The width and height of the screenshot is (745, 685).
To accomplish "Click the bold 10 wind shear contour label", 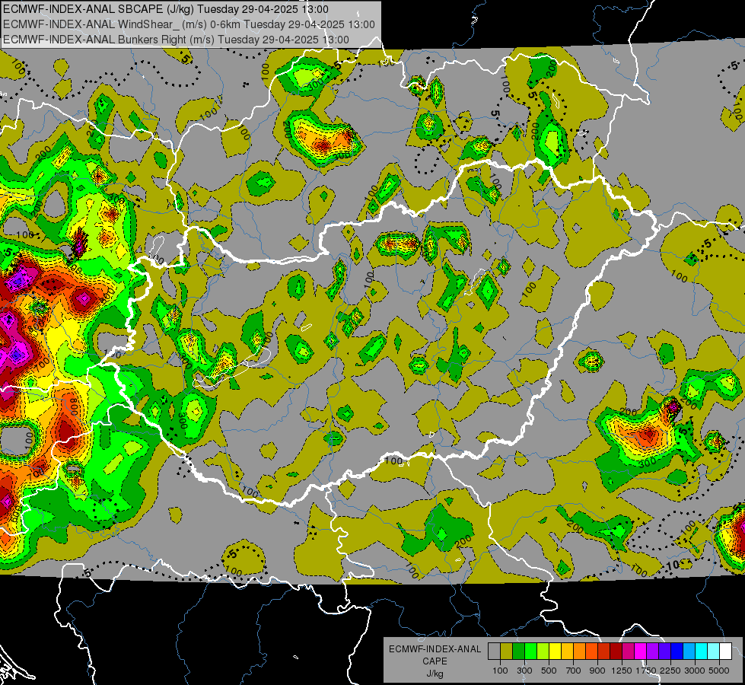I will (673, 565).
